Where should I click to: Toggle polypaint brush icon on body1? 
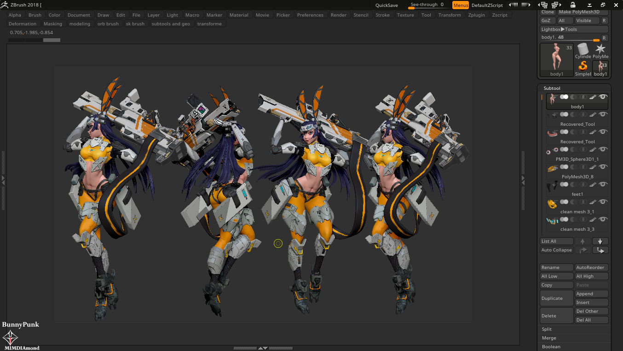click(x=593, y=97)
